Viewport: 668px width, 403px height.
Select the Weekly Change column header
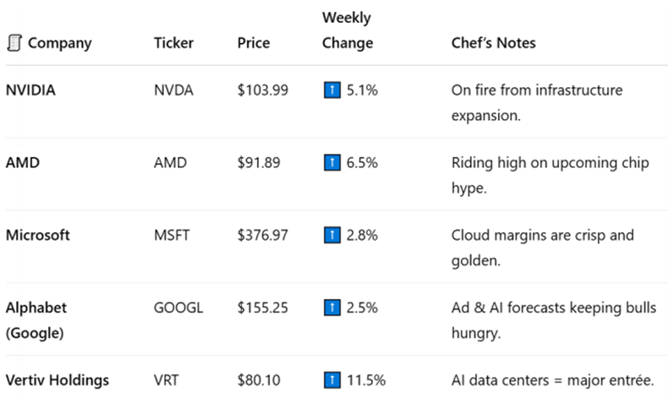coord(348,30)
